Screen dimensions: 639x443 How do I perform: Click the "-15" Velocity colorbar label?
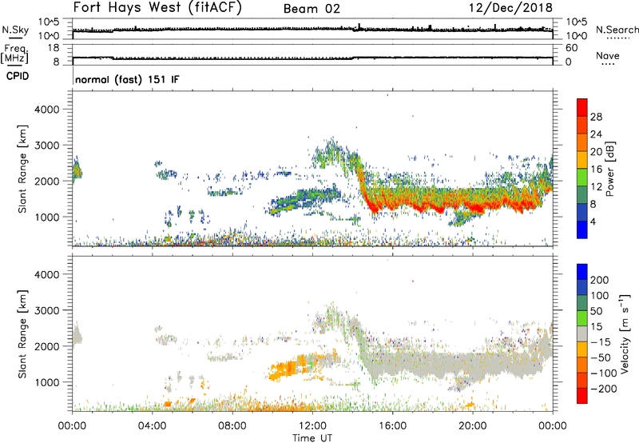click(600, 342)
